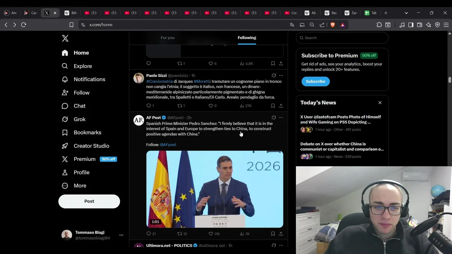
Task: Open the browser extensions puzzle icon
Action: (379, 25)
